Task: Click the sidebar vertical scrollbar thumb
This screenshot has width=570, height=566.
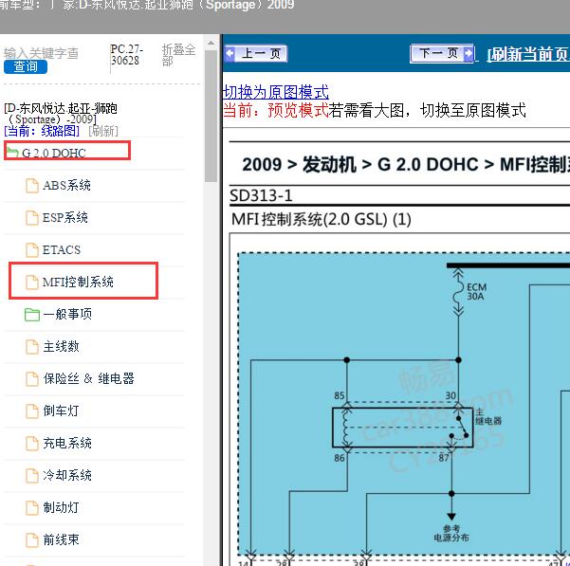Action: (x=211, y=117)
